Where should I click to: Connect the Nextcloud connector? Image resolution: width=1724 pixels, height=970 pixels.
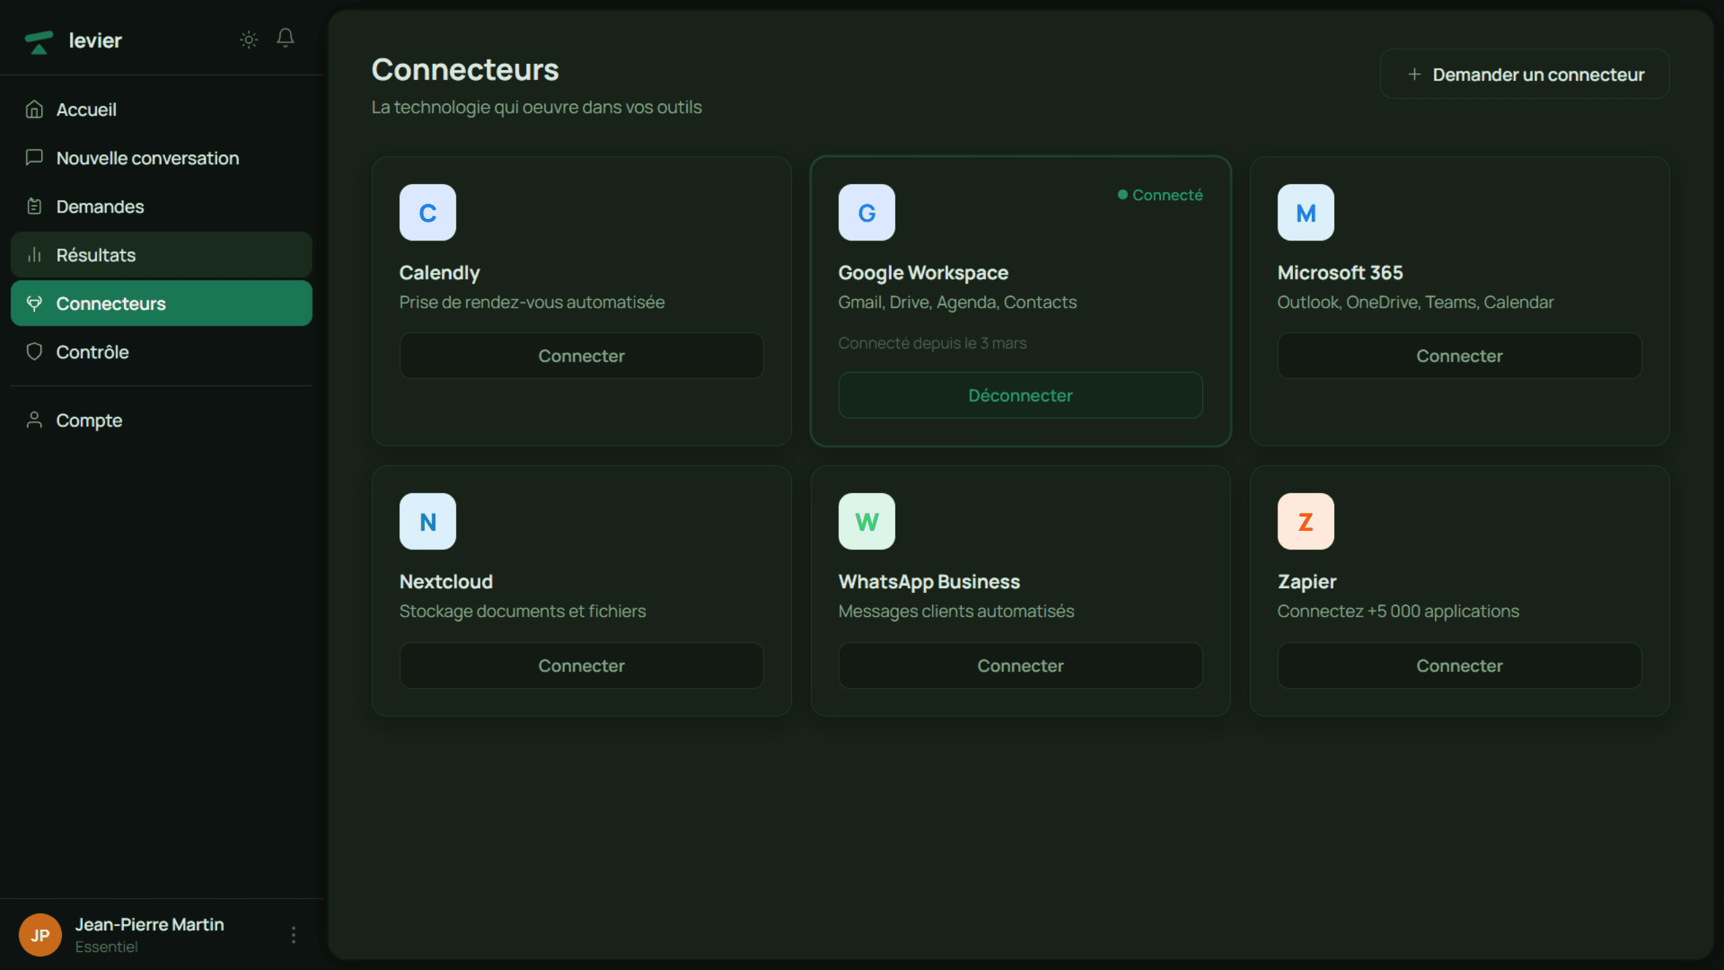coord(582,666)
